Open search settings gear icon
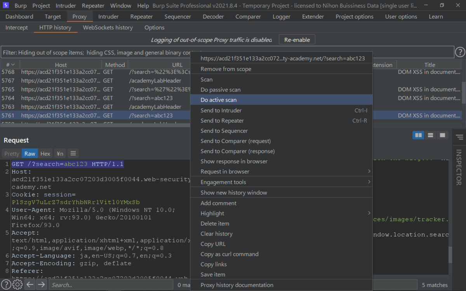 [17, 285]
